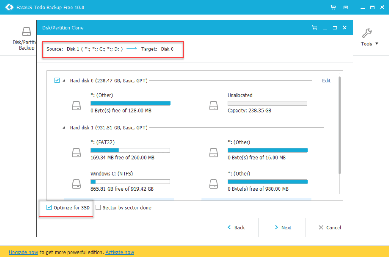Click the Unallocated capacity bar

(x=268, y=103)
